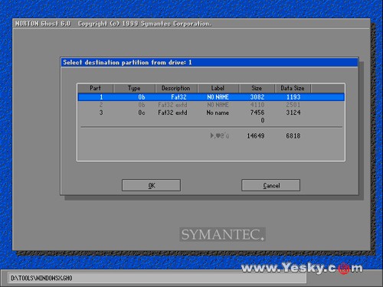383x287 pixels.
Task: Click the Part column header
Action: pos(95,88)
